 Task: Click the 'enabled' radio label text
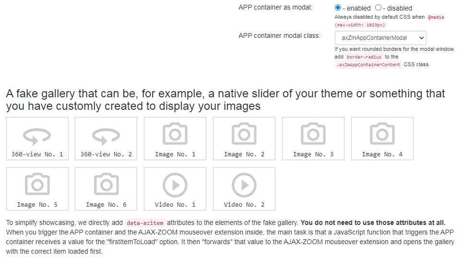[357, 8]
